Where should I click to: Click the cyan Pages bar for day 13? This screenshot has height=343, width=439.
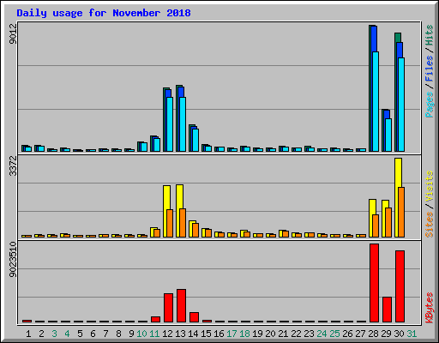click(x=183, y=124)
